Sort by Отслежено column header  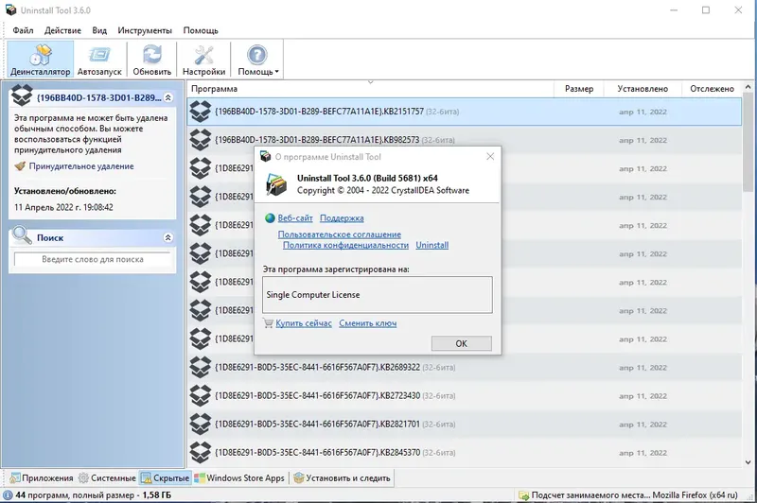(x=712, y=89)
